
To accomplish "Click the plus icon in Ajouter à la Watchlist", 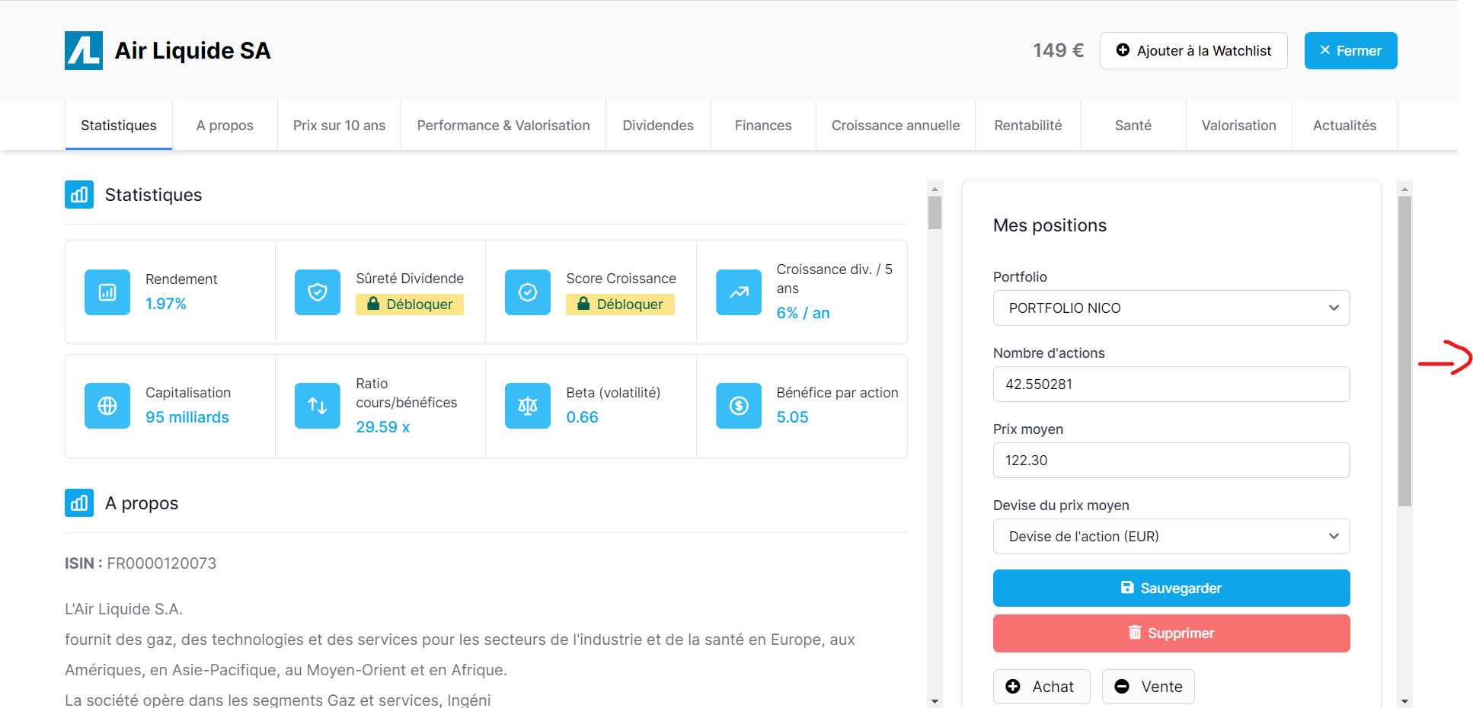I will 1123,50.
